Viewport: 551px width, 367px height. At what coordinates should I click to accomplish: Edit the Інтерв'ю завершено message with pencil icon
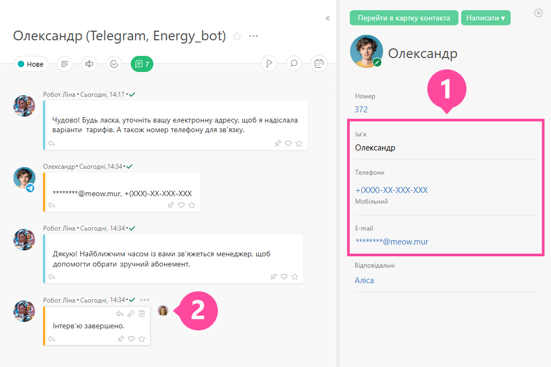131,314
